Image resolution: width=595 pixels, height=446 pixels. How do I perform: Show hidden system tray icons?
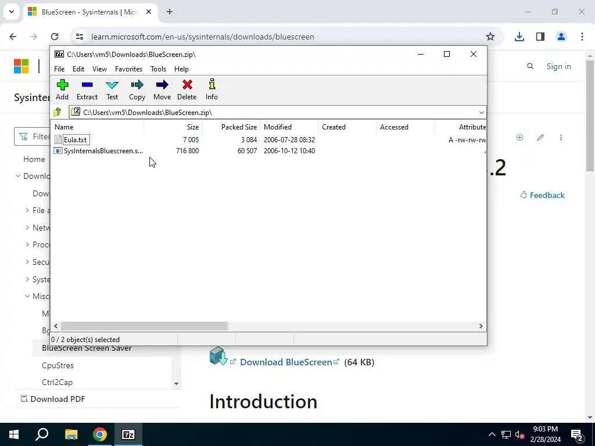[x=492, y=434]
